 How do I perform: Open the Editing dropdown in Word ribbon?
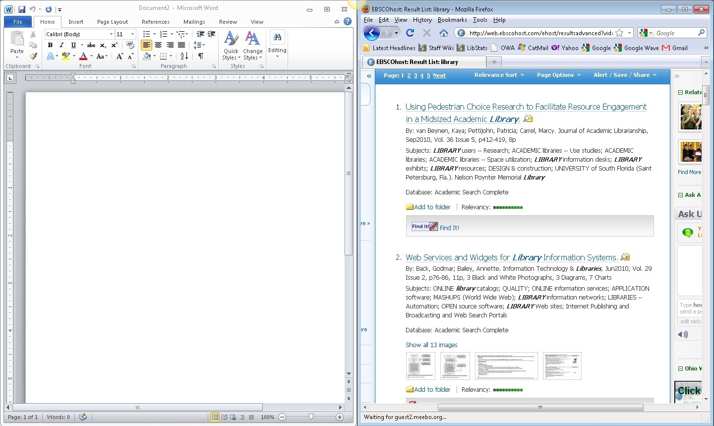(277, 45)
